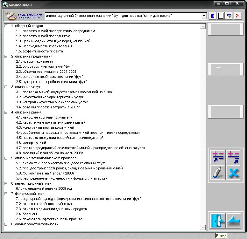Select item 4.6 импорт мячей

tap(31, 143)
